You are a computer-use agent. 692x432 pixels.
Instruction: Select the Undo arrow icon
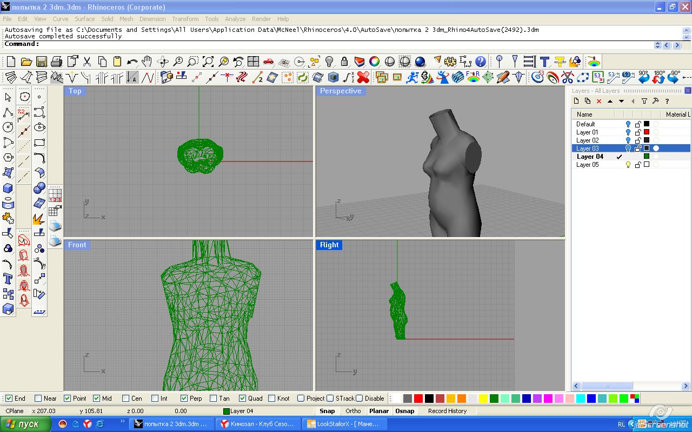pos(132,62)
